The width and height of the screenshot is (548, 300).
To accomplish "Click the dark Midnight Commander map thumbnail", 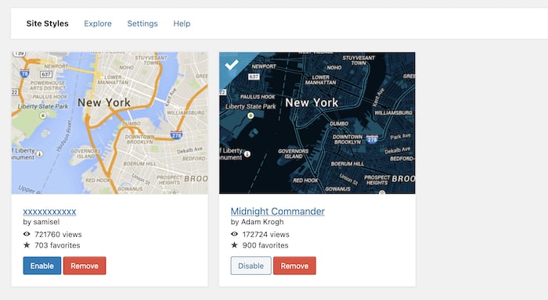I will (x=317, y=123).
